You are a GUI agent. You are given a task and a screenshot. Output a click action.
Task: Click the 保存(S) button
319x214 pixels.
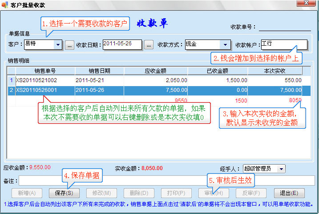67,193
